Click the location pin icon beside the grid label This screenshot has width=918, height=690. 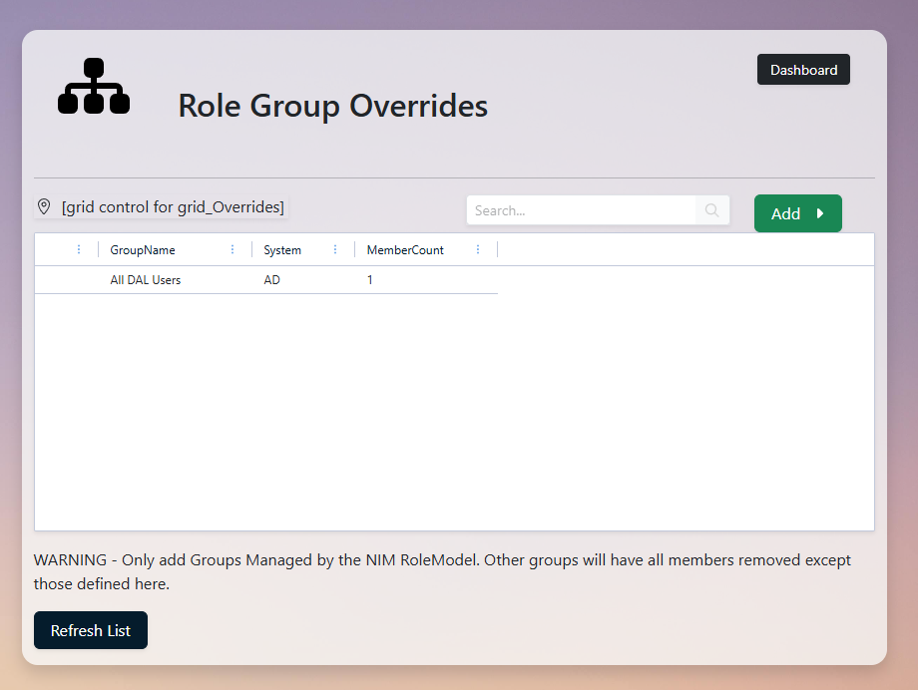pos(43,205)
